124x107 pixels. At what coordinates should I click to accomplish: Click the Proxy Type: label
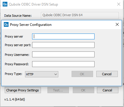click(x=14, y=74)
